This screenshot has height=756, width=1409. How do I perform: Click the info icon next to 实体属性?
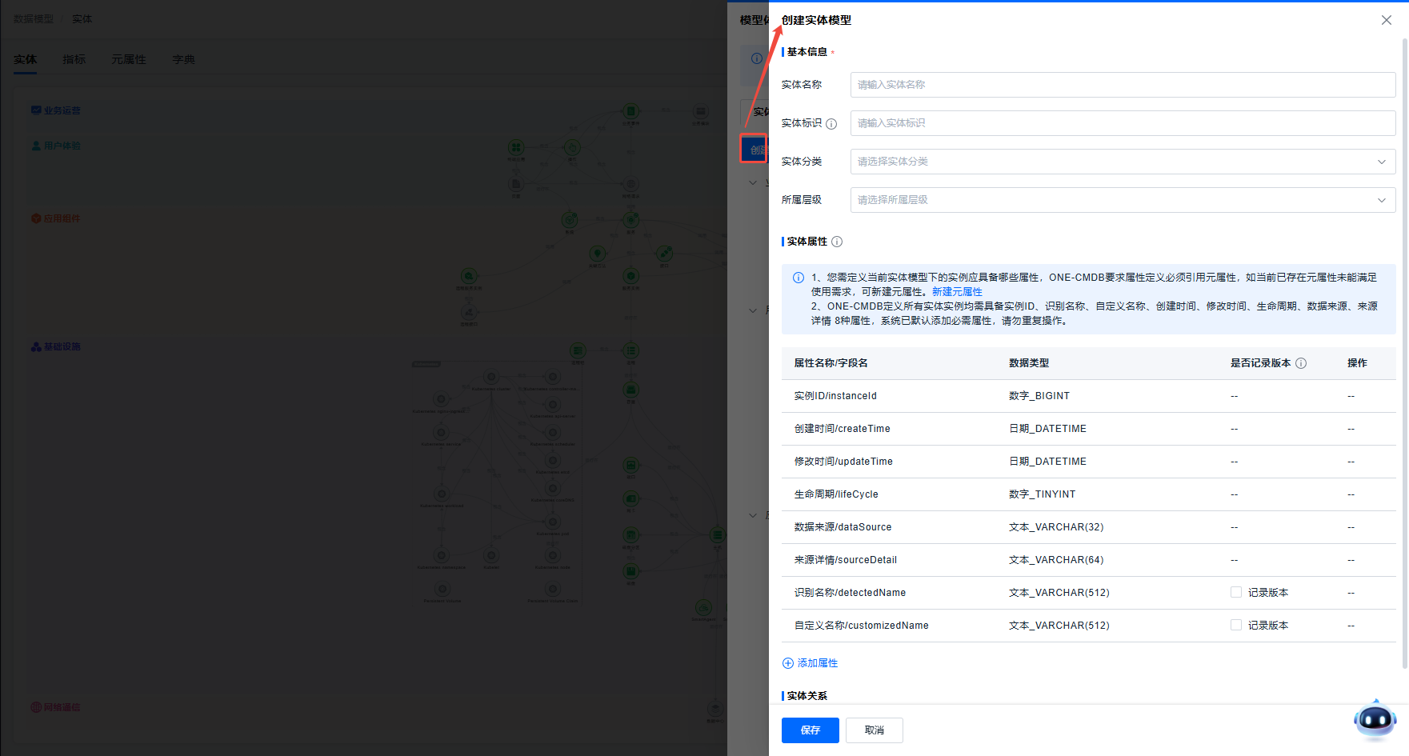(x=837, y=242)
